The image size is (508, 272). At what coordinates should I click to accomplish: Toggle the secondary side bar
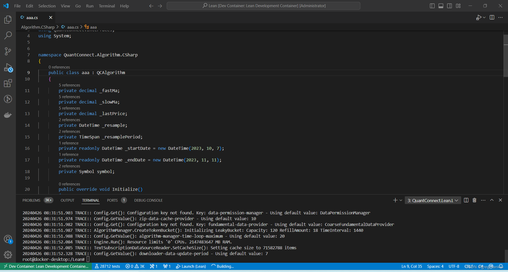coord(450,6)
